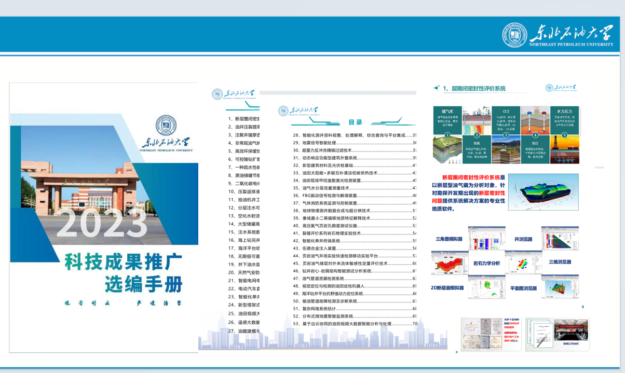Click the 储气库 panel label
The height and width of the screenshot is (373, 625).
click(x=447, y=111)
